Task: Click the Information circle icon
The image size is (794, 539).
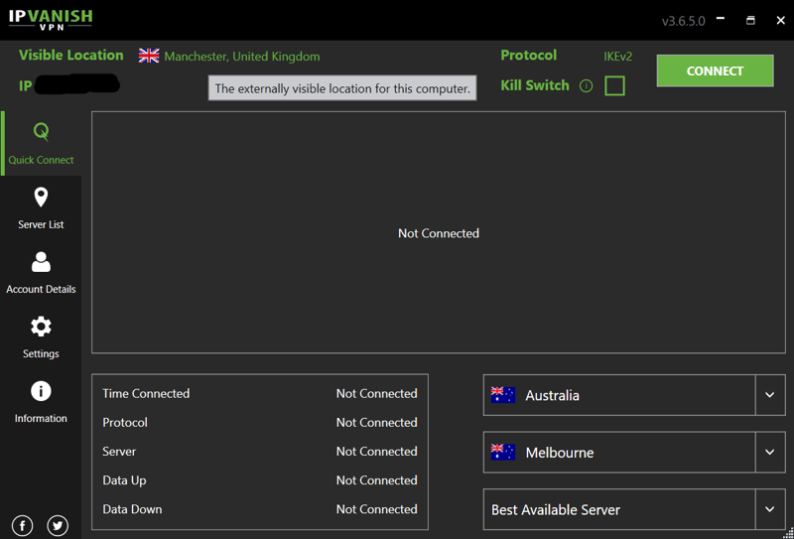Action: pos(41,391)
